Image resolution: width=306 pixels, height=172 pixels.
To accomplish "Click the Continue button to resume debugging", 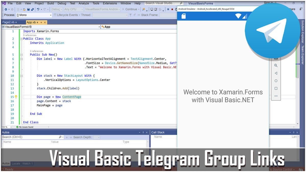I will (x=131, y=9).
